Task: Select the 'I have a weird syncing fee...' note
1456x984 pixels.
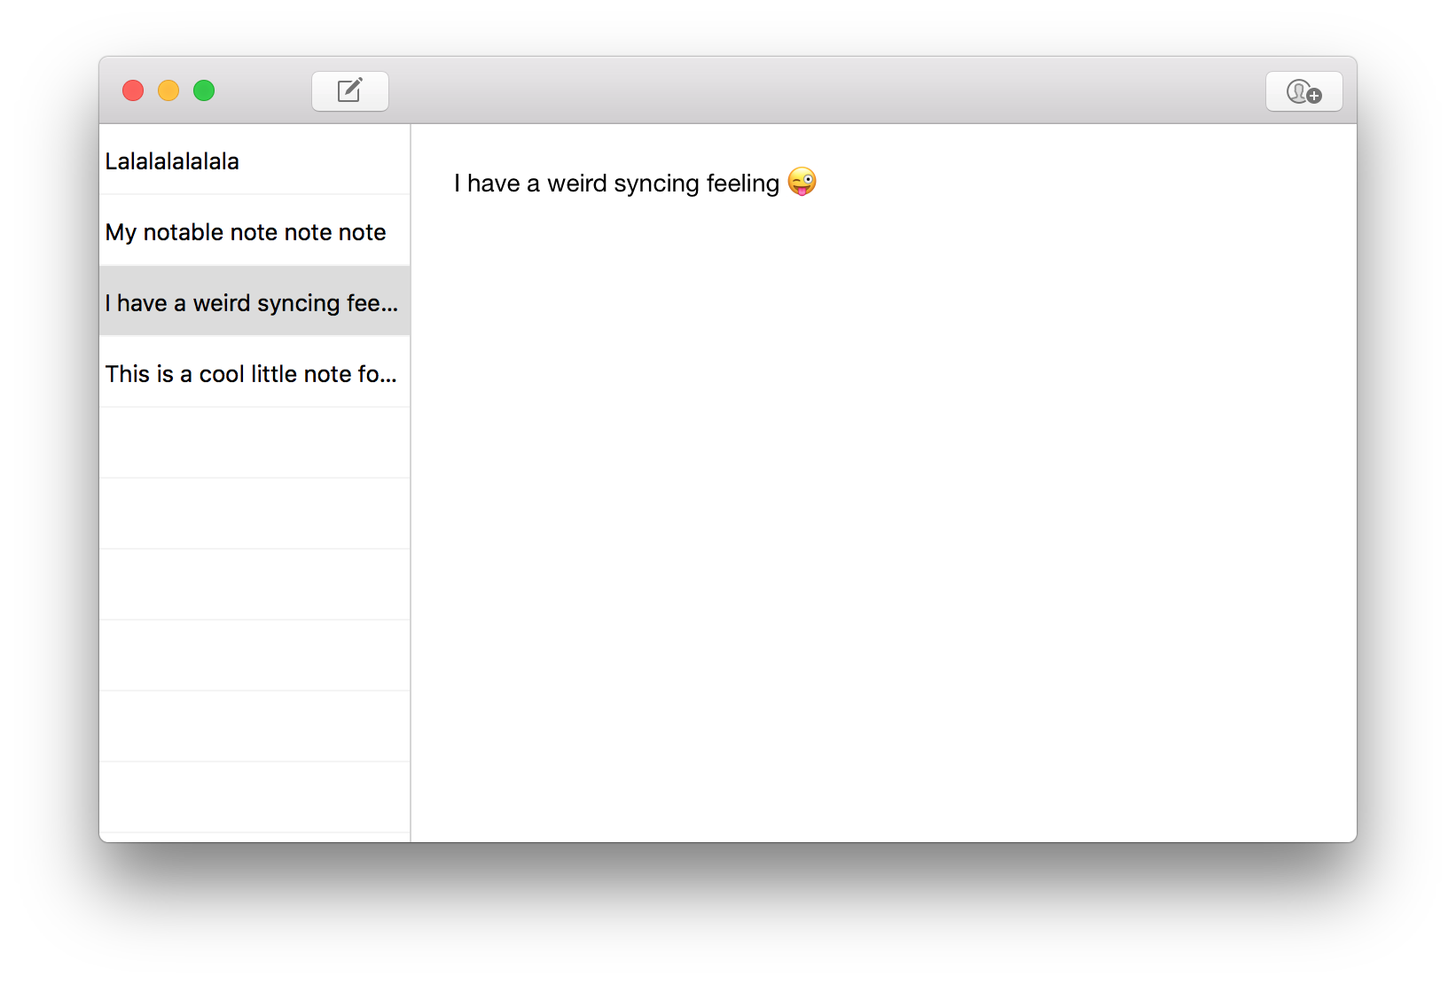Action: click(254, 302)
